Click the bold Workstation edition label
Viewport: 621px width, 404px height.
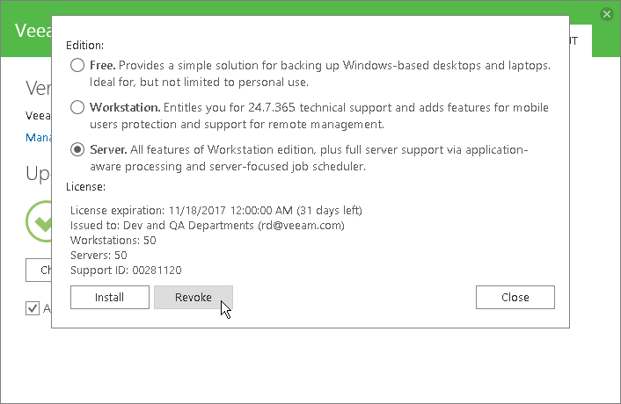click(x=125, y=107)
